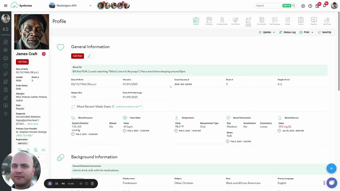This screenshot has width=340, height=191.
Task: Click the phone number (360) 123-4567
Action: pyautogui.click(x=24, y=136)
